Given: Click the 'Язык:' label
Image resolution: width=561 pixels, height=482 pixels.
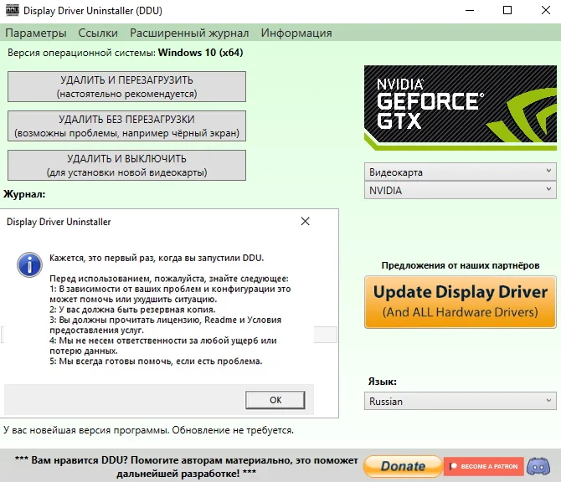Looking at the screenshot, I should (382, 382).
